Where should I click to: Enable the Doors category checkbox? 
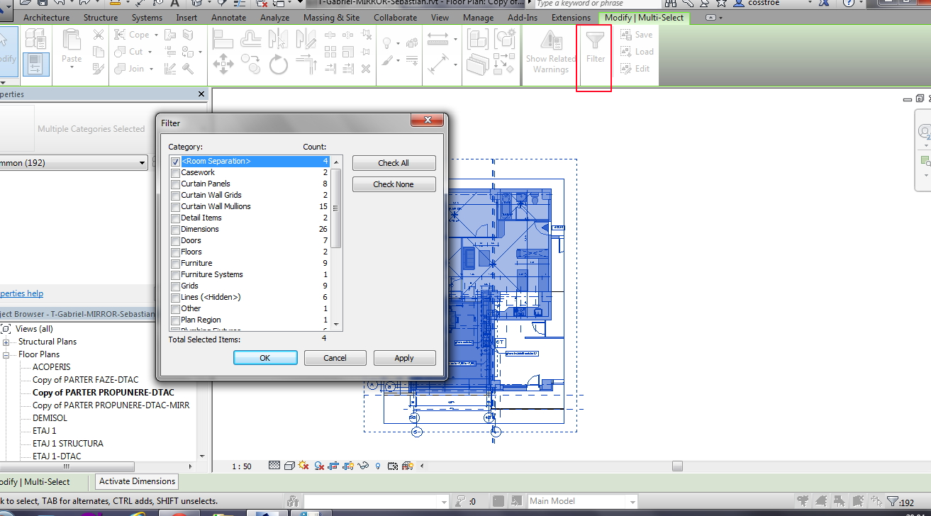click(175, 241)
